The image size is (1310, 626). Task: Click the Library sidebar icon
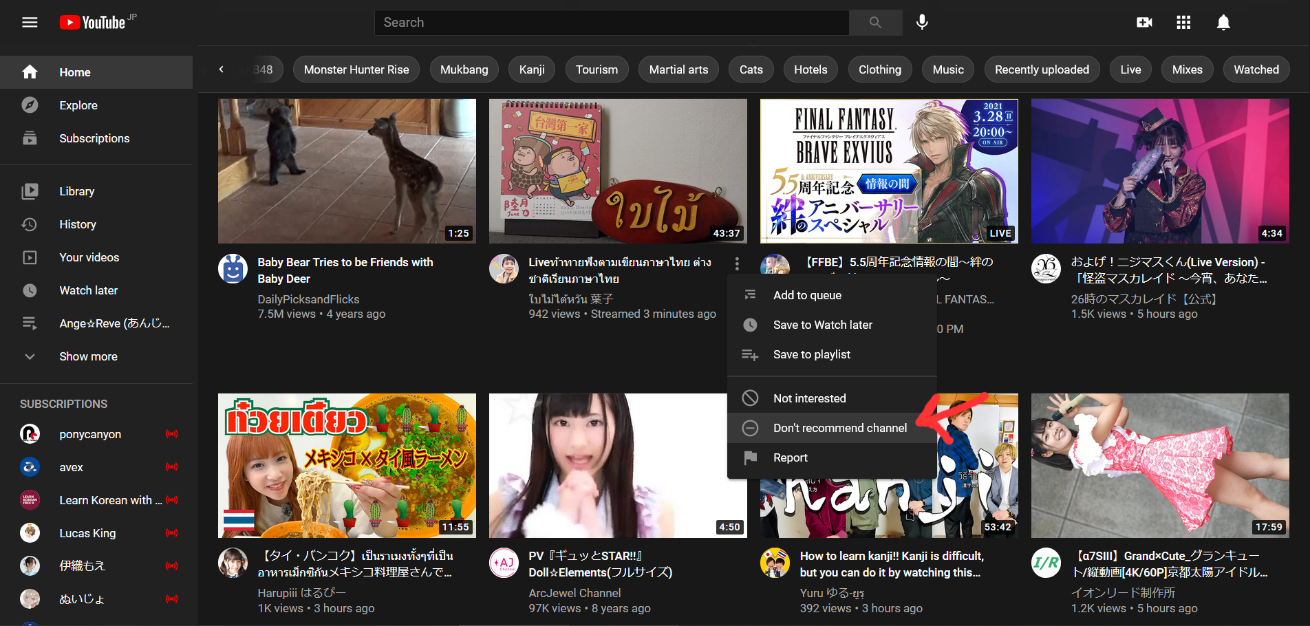pyautogui.click(x=30, y=191)
